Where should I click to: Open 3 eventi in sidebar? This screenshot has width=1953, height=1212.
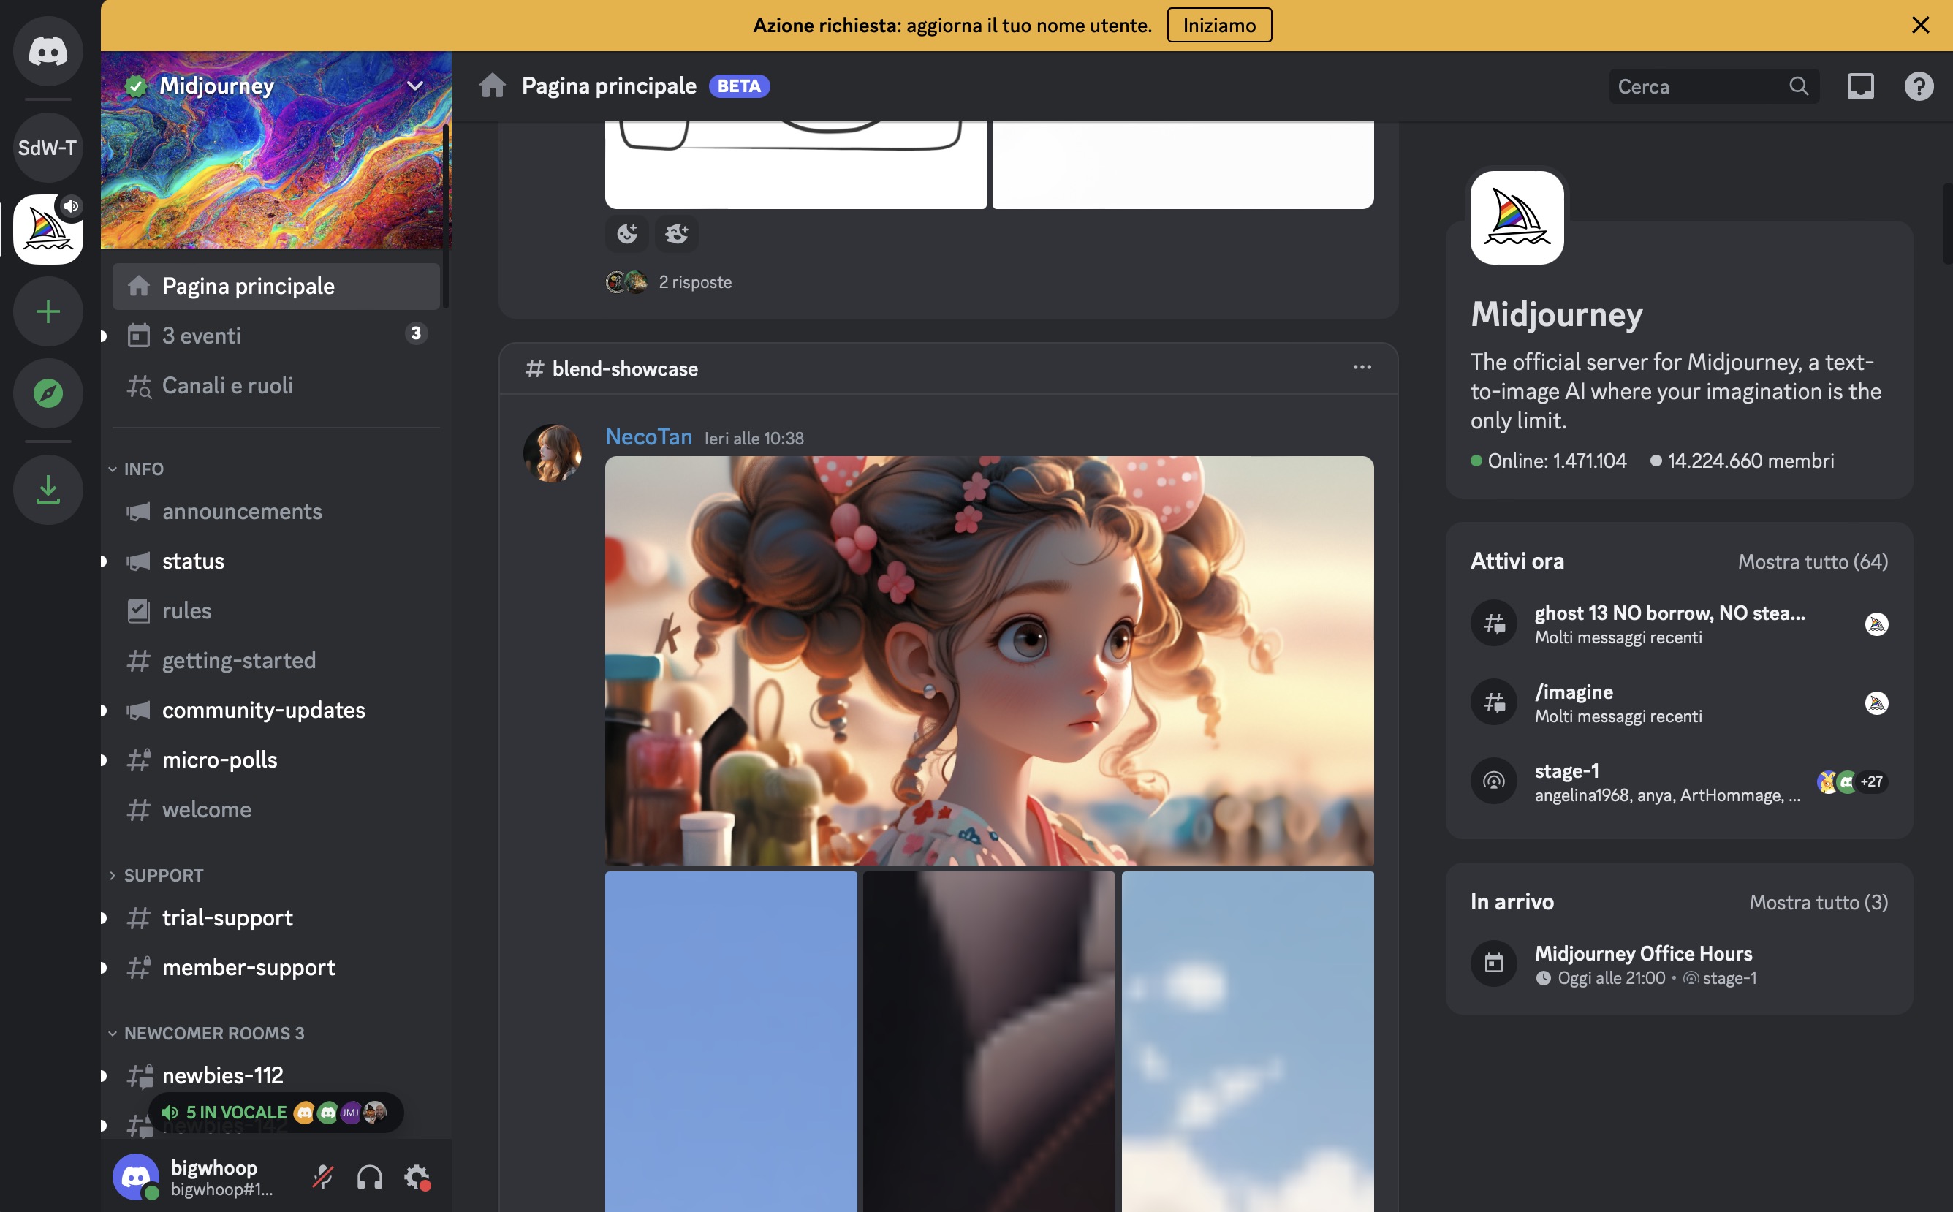(276, 335)
